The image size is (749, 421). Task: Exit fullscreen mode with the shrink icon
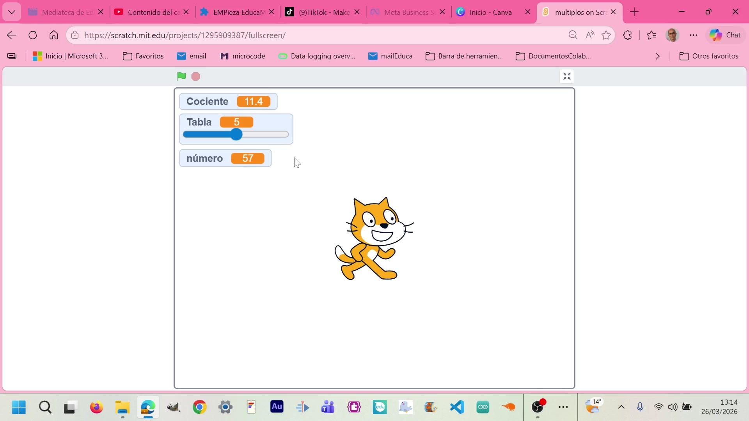567,76
